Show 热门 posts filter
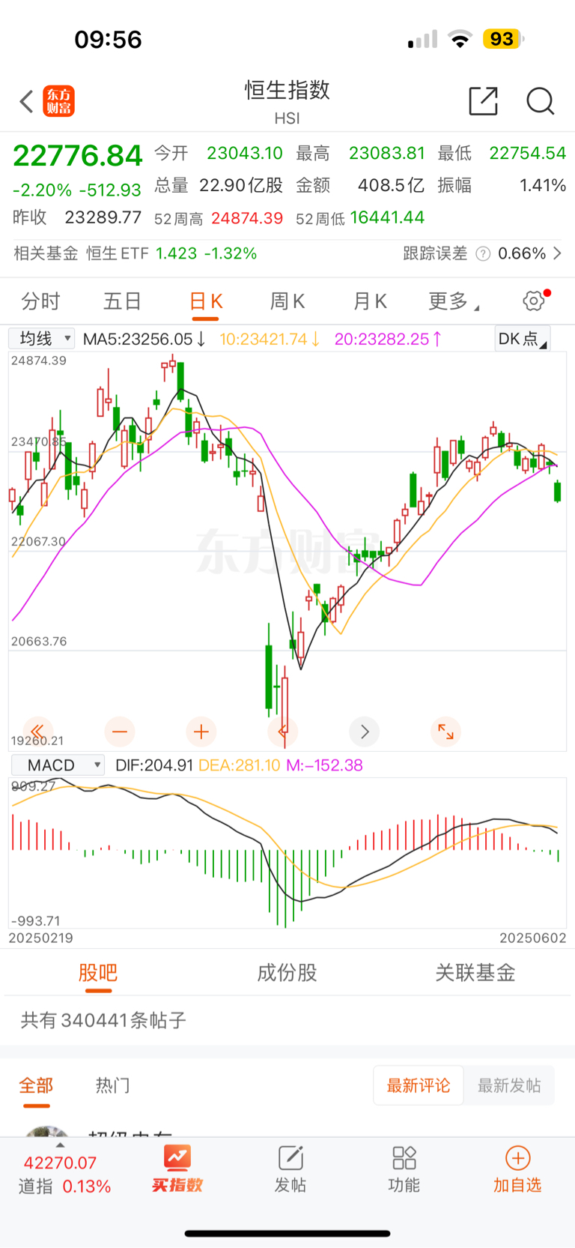The width and height of the screenshot is (575, 1248). [112, 1085]
